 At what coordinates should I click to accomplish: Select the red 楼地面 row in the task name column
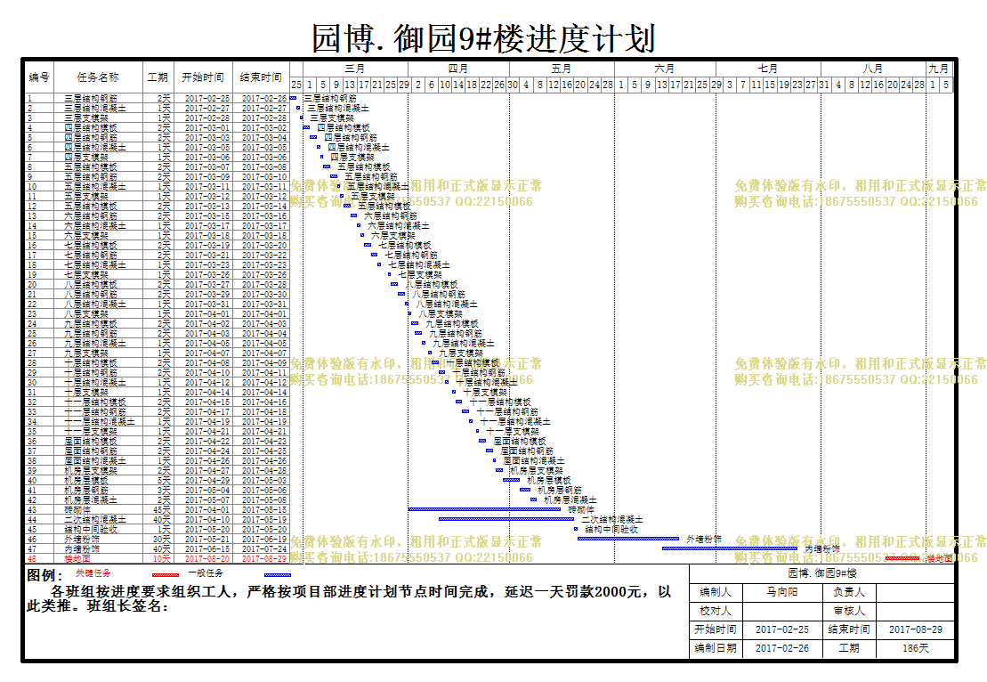[77, 558]
